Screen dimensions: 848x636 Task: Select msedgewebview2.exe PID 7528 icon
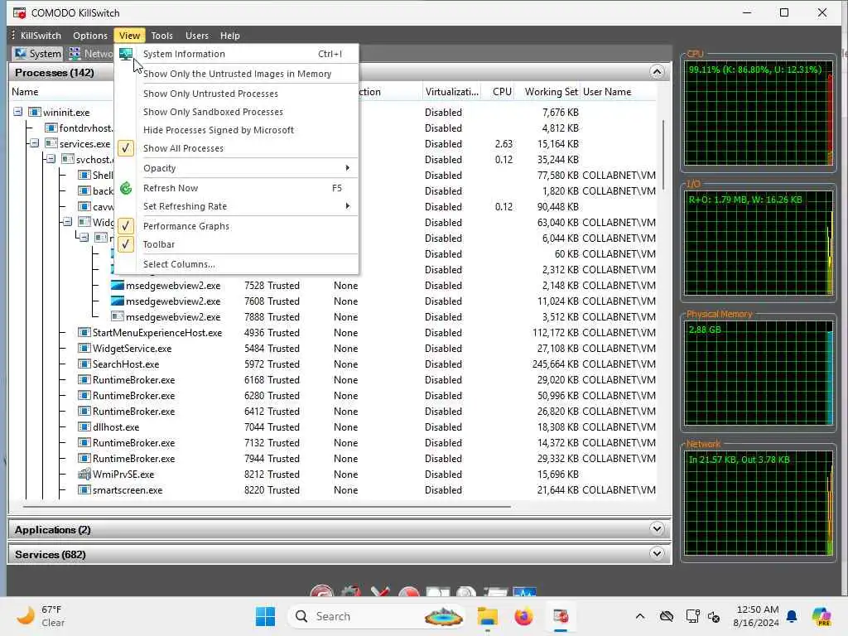118,285
